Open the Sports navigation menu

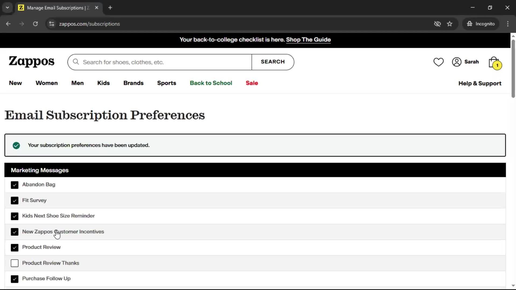pyautogui.click(x=167, y=83)
